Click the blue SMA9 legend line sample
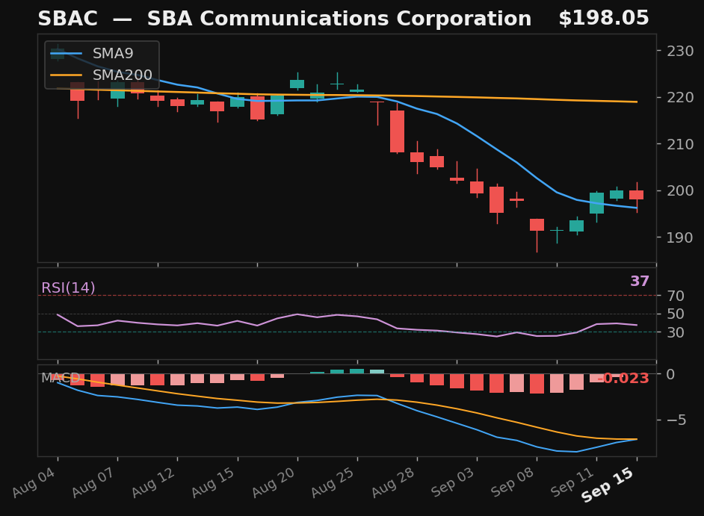The image size is (704, 516). click(x=66, y=54)
